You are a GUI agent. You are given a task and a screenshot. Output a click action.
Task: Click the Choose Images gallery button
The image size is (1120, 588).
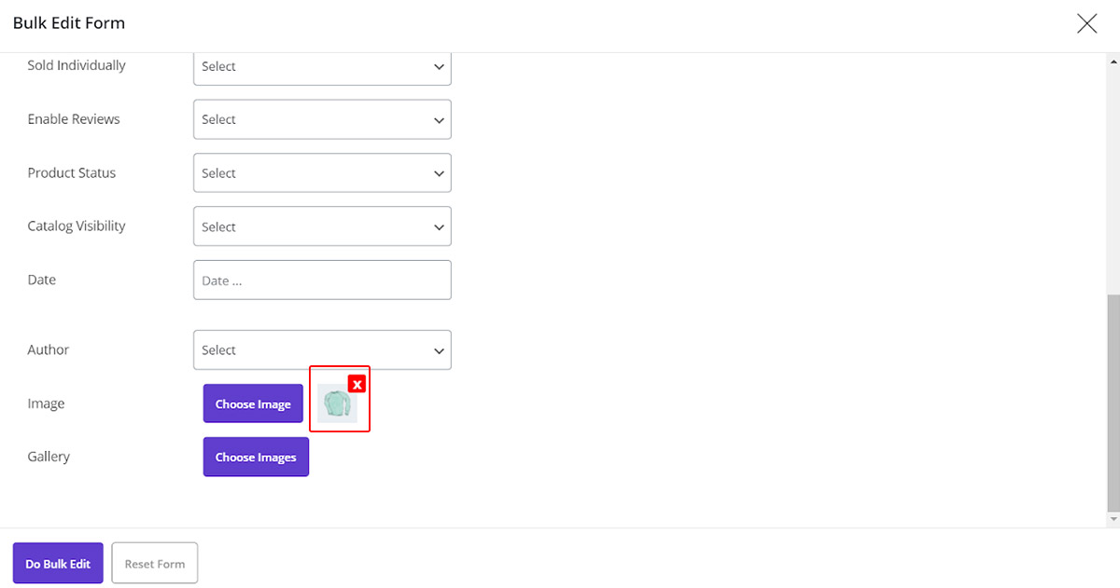(256, 458)
